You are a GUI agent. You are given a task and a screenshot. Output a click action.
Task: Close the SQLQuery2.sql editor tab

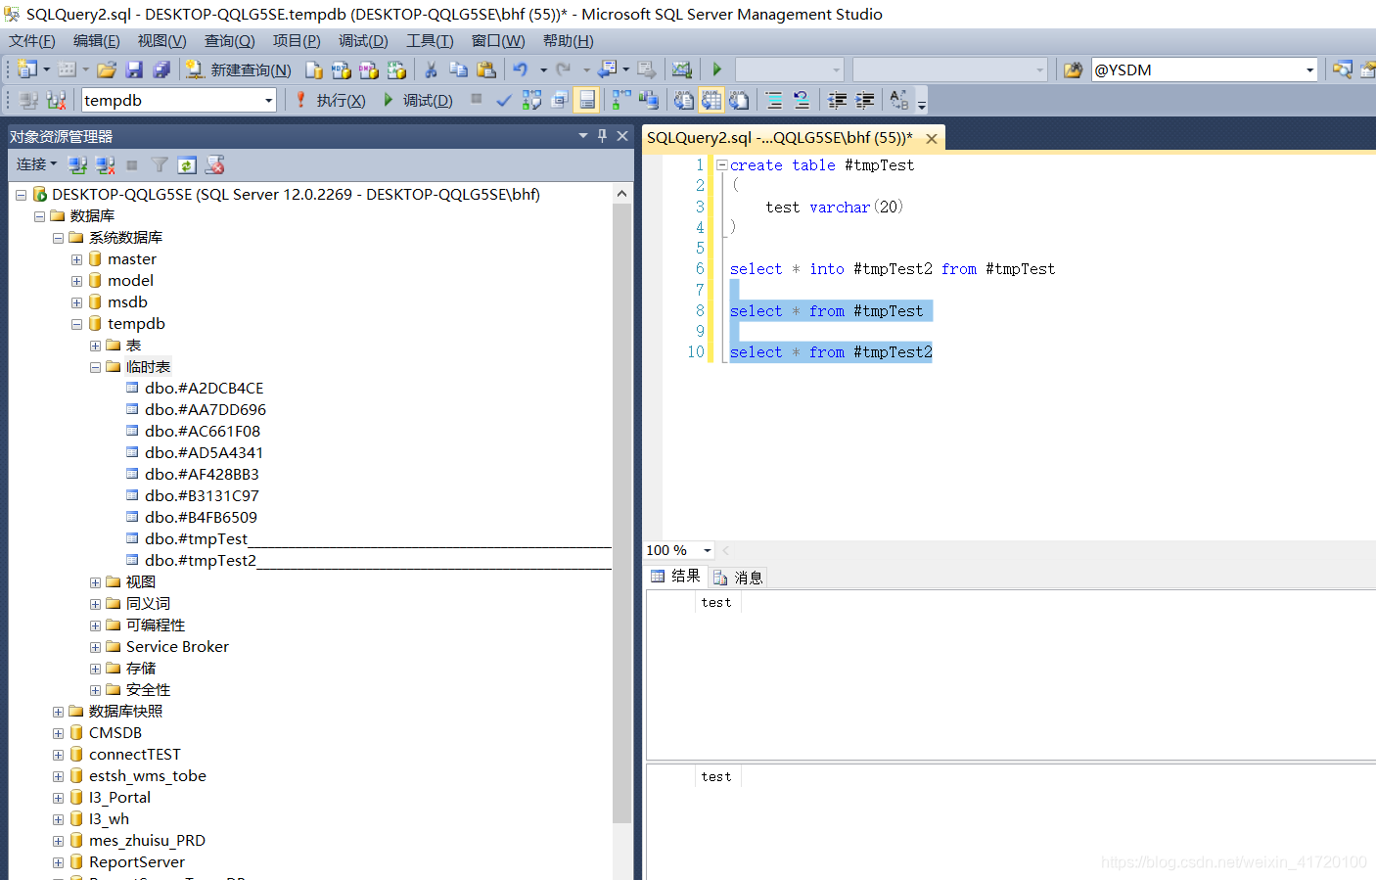932,139
